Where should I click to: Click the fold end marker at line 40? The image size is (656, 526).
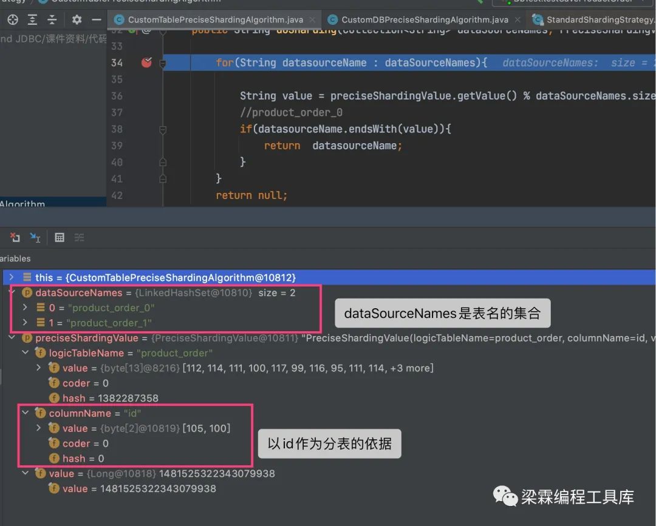point(163,162)
